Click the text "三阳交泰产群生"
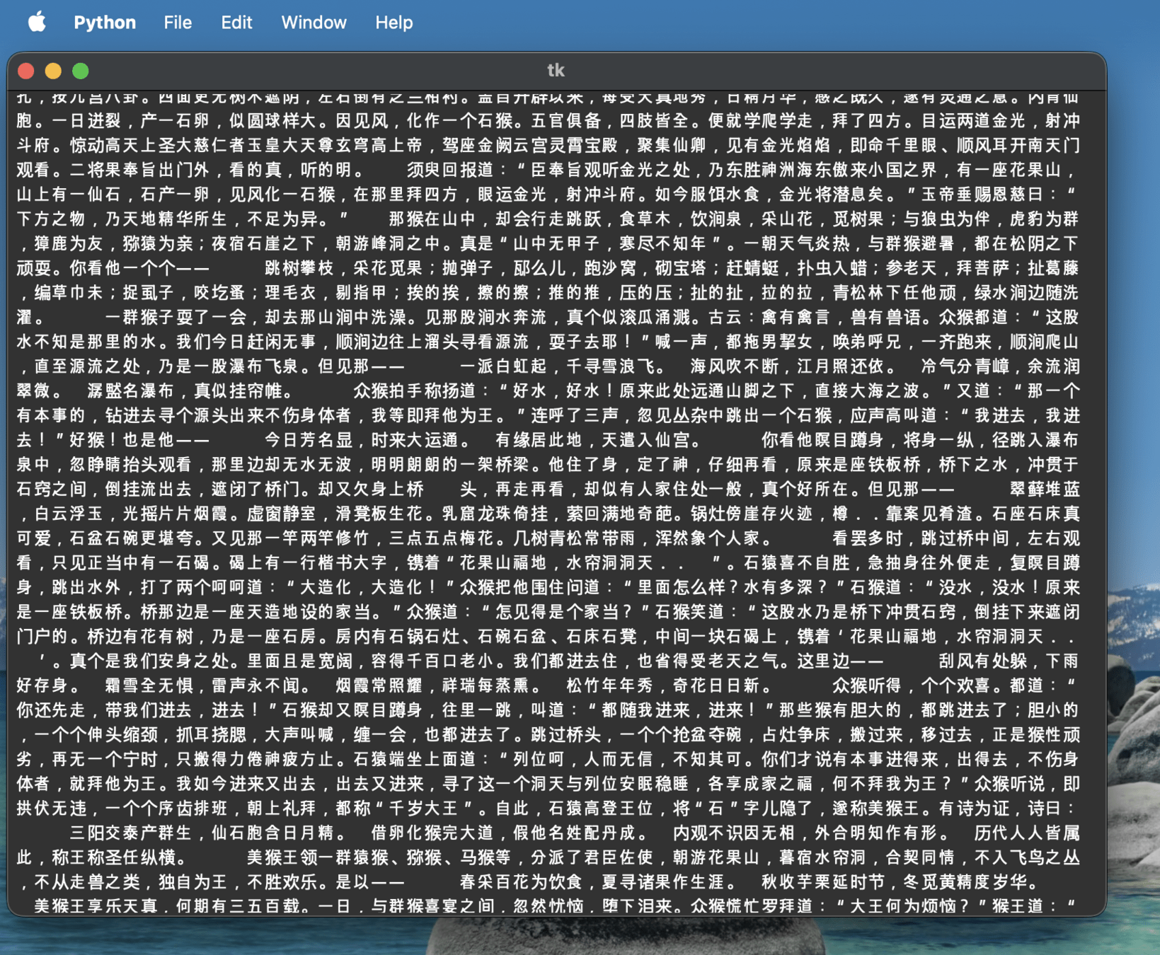 [132, 833]
